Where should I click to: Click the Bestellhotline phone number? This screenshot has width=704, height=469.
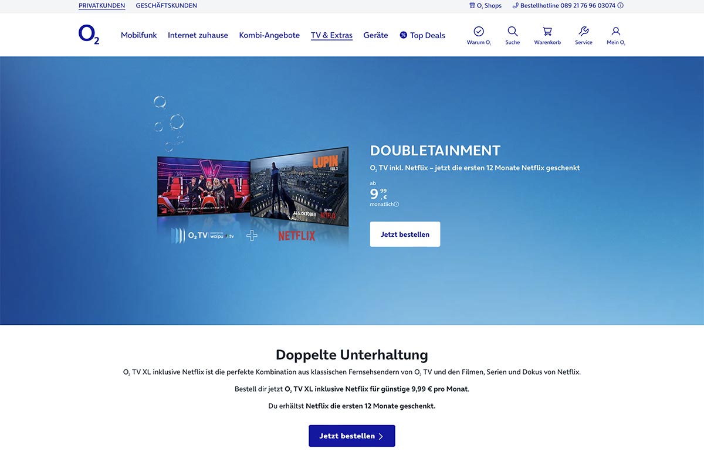(588, 6)
